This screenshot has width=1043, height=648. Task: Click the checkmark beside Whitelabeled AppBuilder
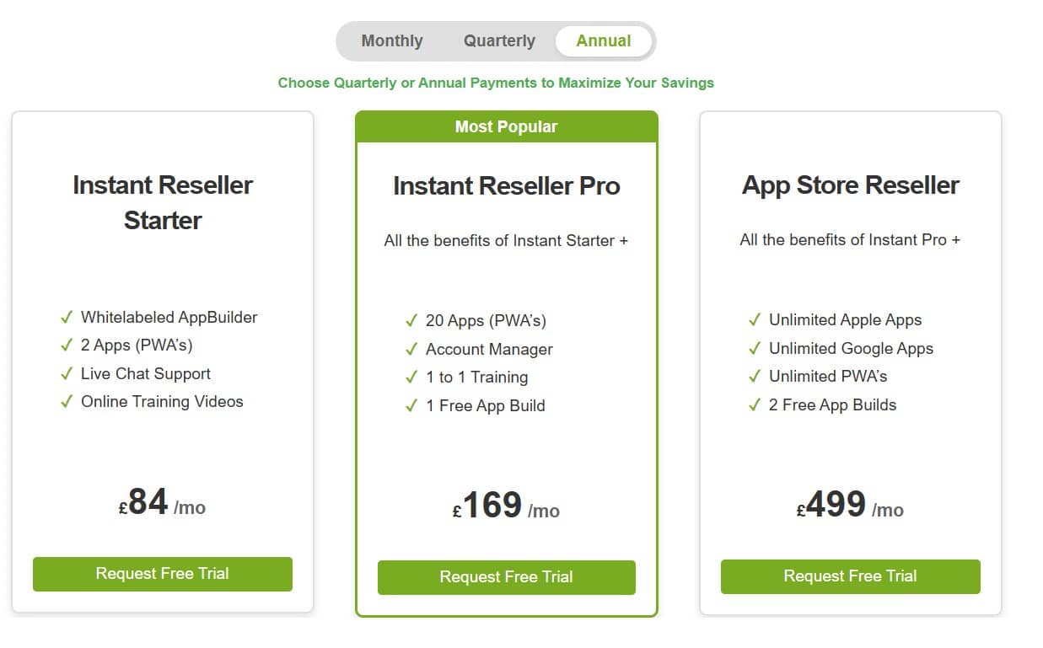point(67,317)
